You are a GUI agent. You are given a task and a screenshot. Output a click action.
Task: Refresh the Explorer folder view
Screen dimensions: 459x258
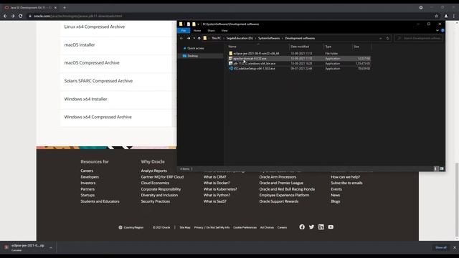click(x=387, y=38)
